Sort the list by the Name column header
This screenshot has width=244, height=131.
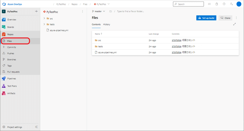pyautogui.click(x=99, y=34)
